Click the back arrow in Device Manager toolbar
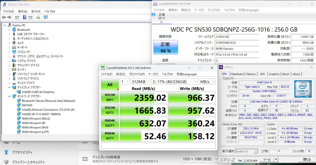316x165 pixels. click(4, 17)
